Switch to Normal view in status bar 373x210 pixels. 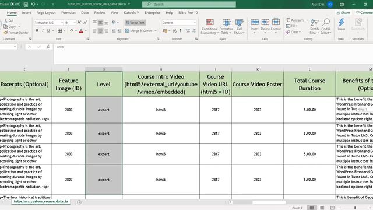click(x=312, y=208)
